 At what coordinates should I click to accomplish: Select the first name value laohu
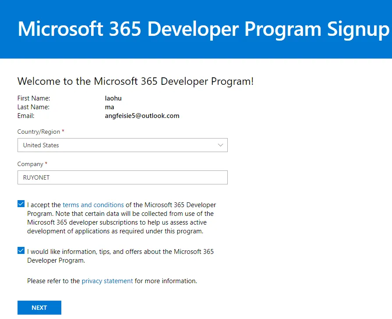113,98
